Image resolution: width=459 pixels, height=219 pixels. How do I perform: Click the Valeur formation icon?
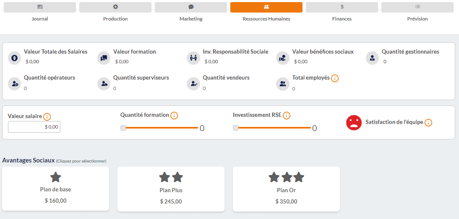point(104,58)
